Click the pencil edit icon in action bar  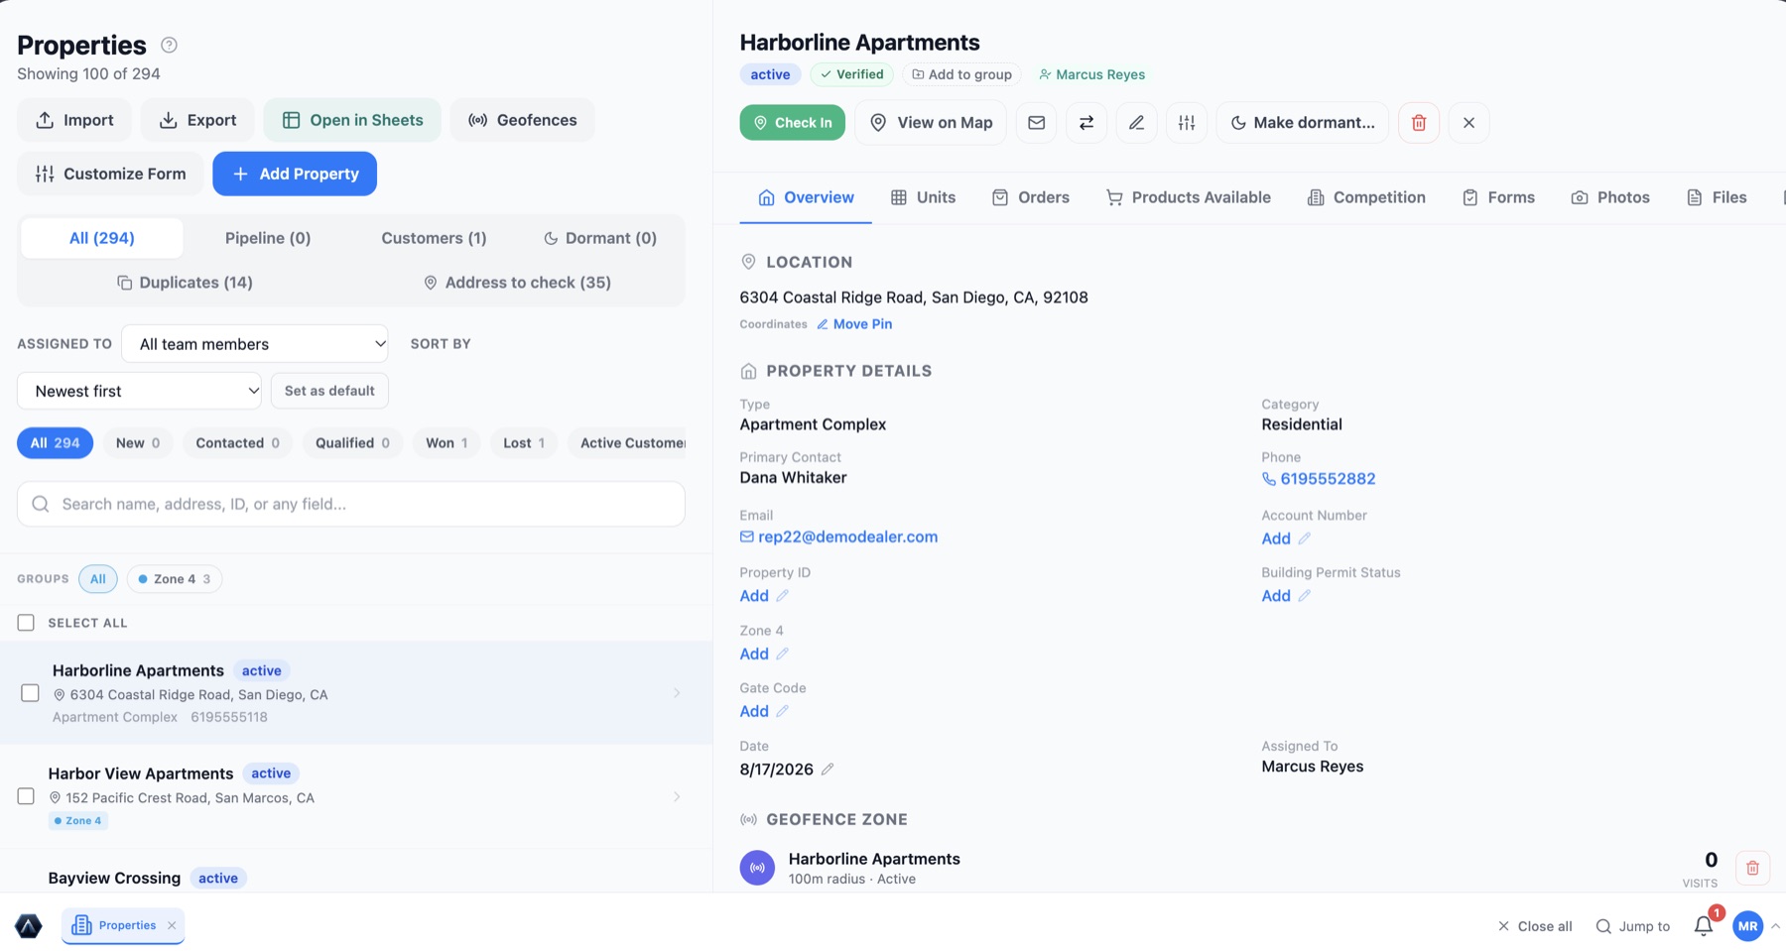1136,123
